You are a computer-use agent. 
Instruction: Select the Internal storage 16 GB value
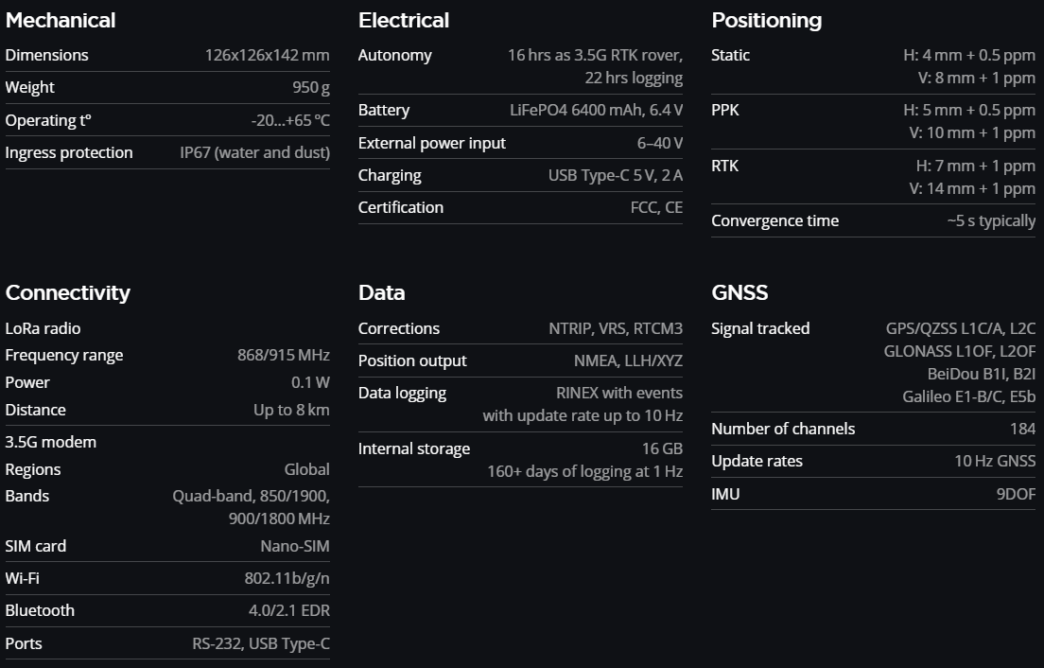click(x=662, y=448)
